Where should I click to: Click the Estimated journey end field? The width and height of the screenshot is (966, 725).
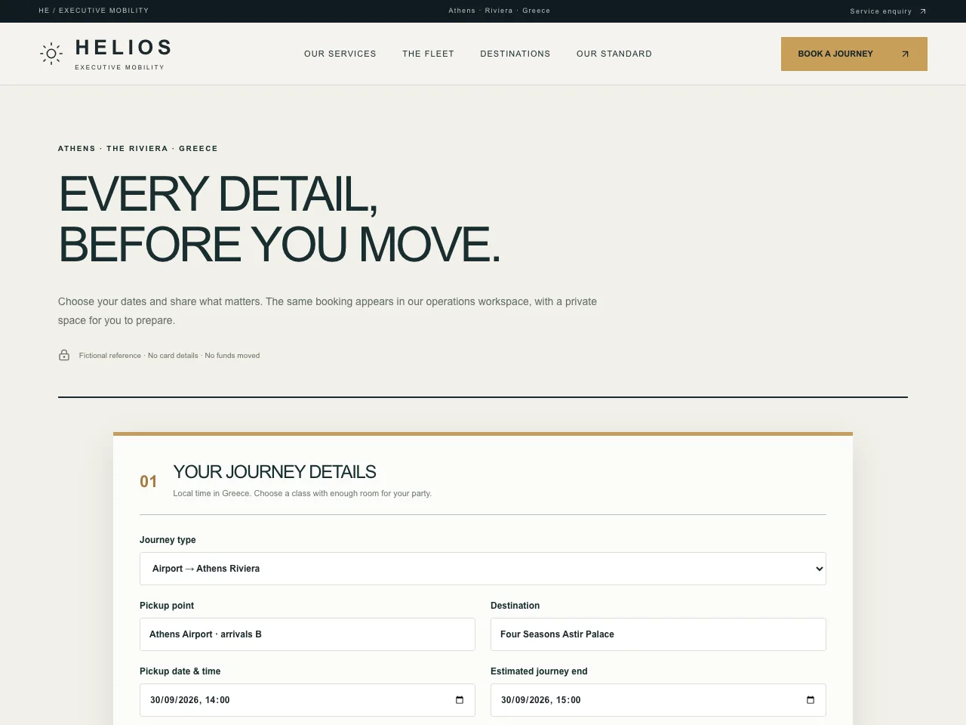[x=658, y=700]
